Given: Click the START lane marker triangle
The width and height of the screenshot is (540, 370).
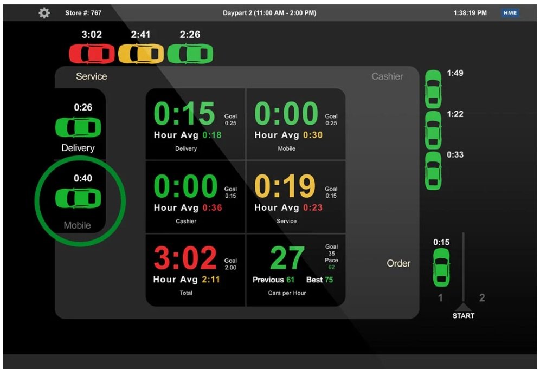Looking at the screenshot, I should click(x=463, y=307).
